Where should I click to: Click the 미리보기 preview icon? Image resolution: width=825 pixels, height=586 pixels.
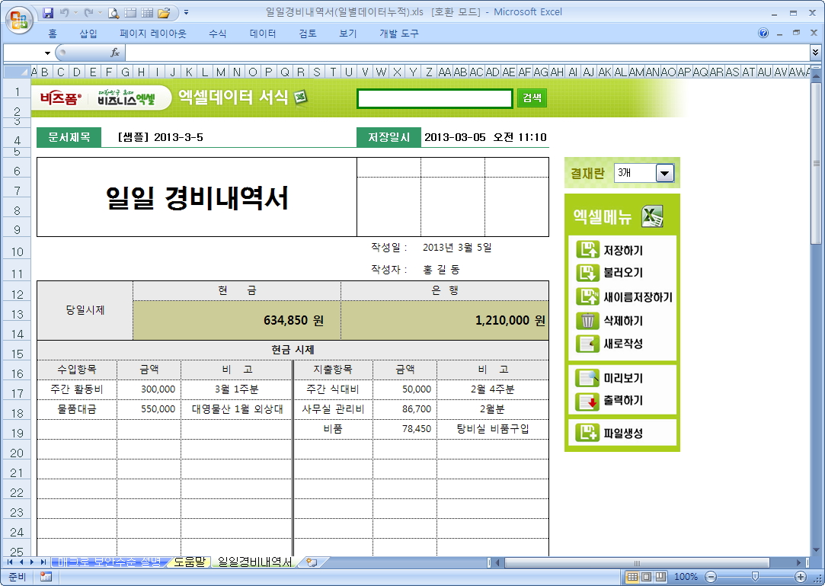point(587,377)
